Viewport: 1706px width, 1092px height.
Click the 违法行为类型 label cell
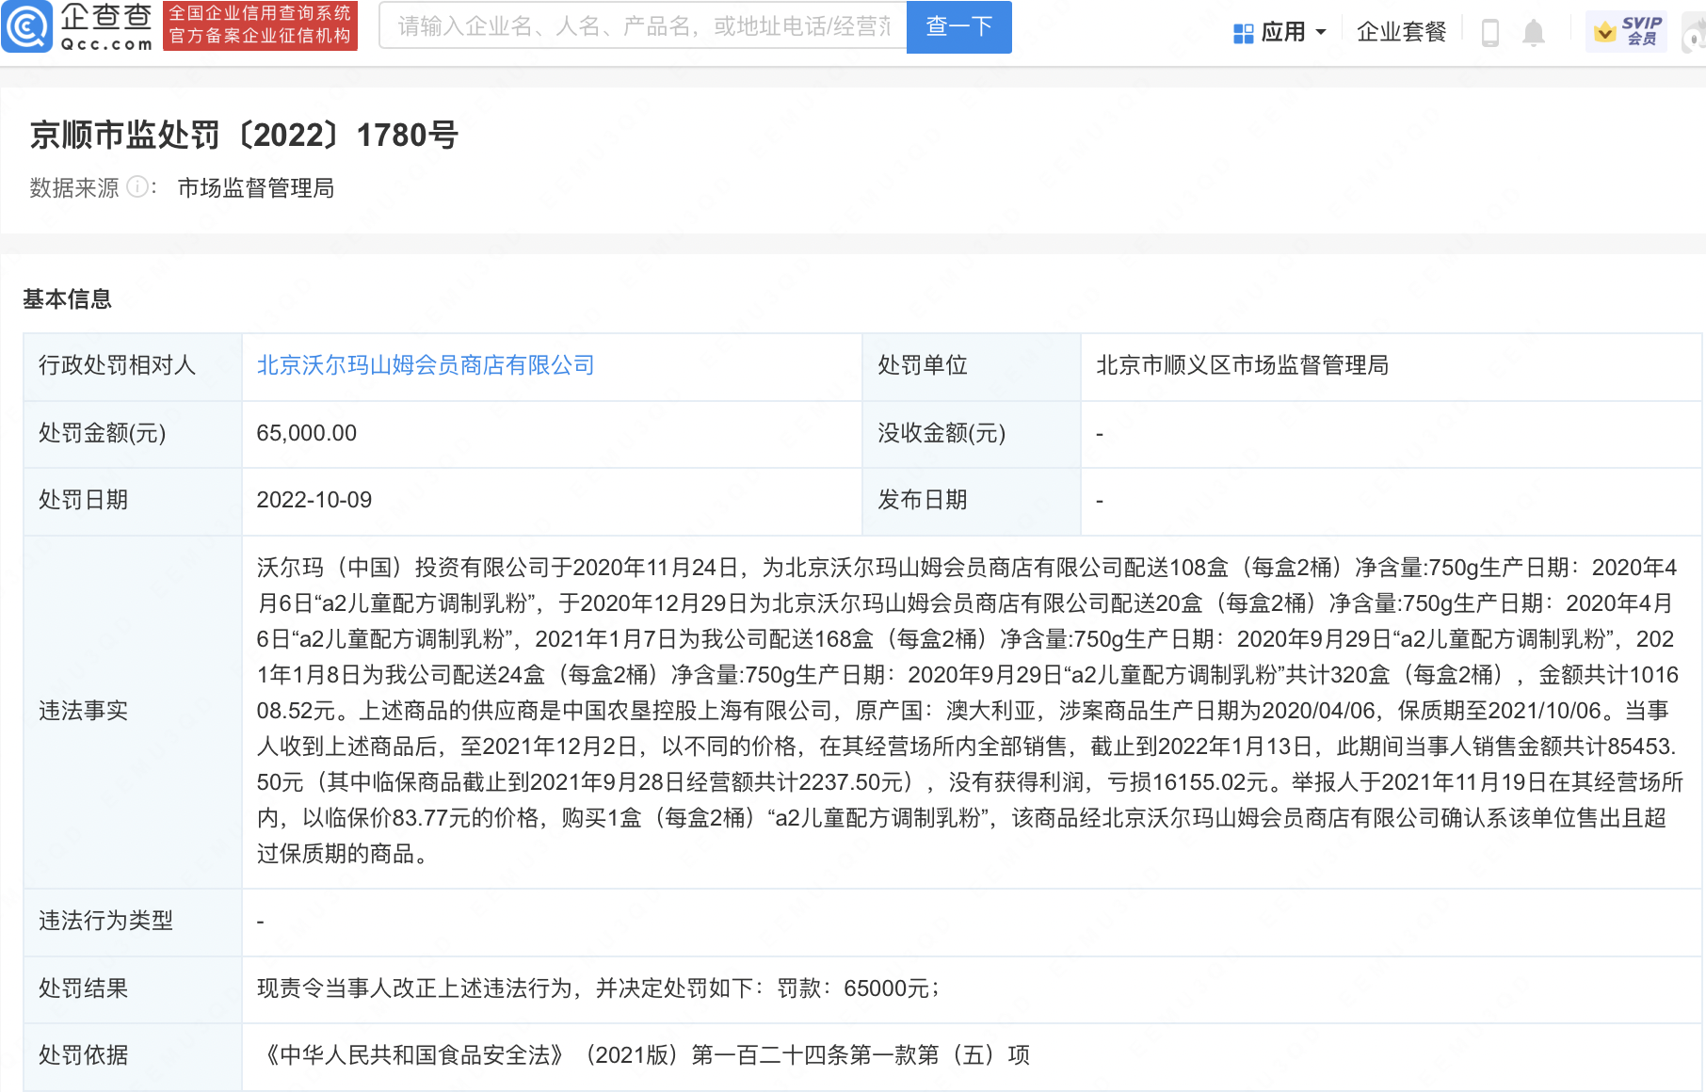point(133,922)
